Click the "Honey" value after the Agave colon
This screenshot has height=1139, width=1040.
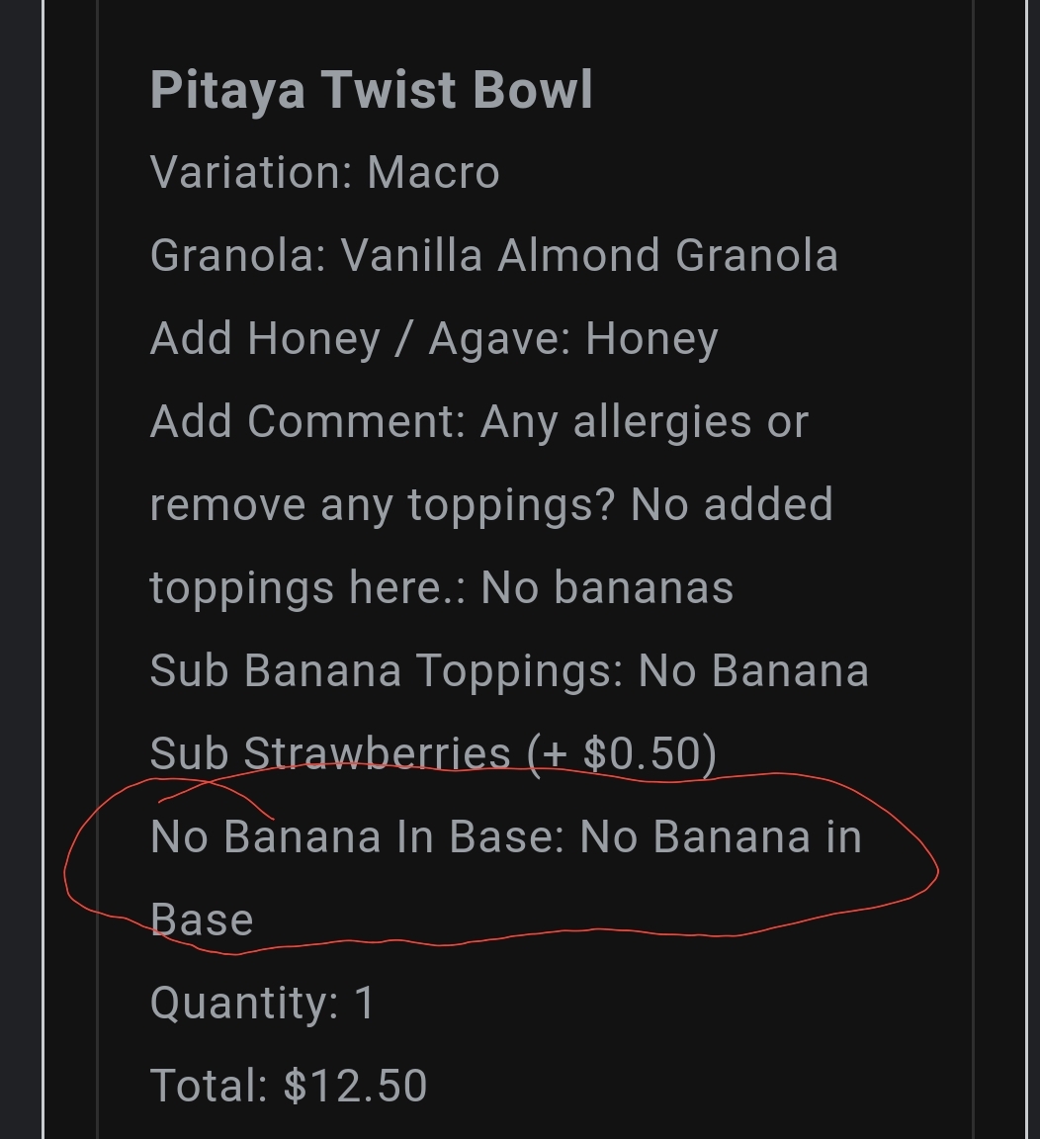point(651,339)
